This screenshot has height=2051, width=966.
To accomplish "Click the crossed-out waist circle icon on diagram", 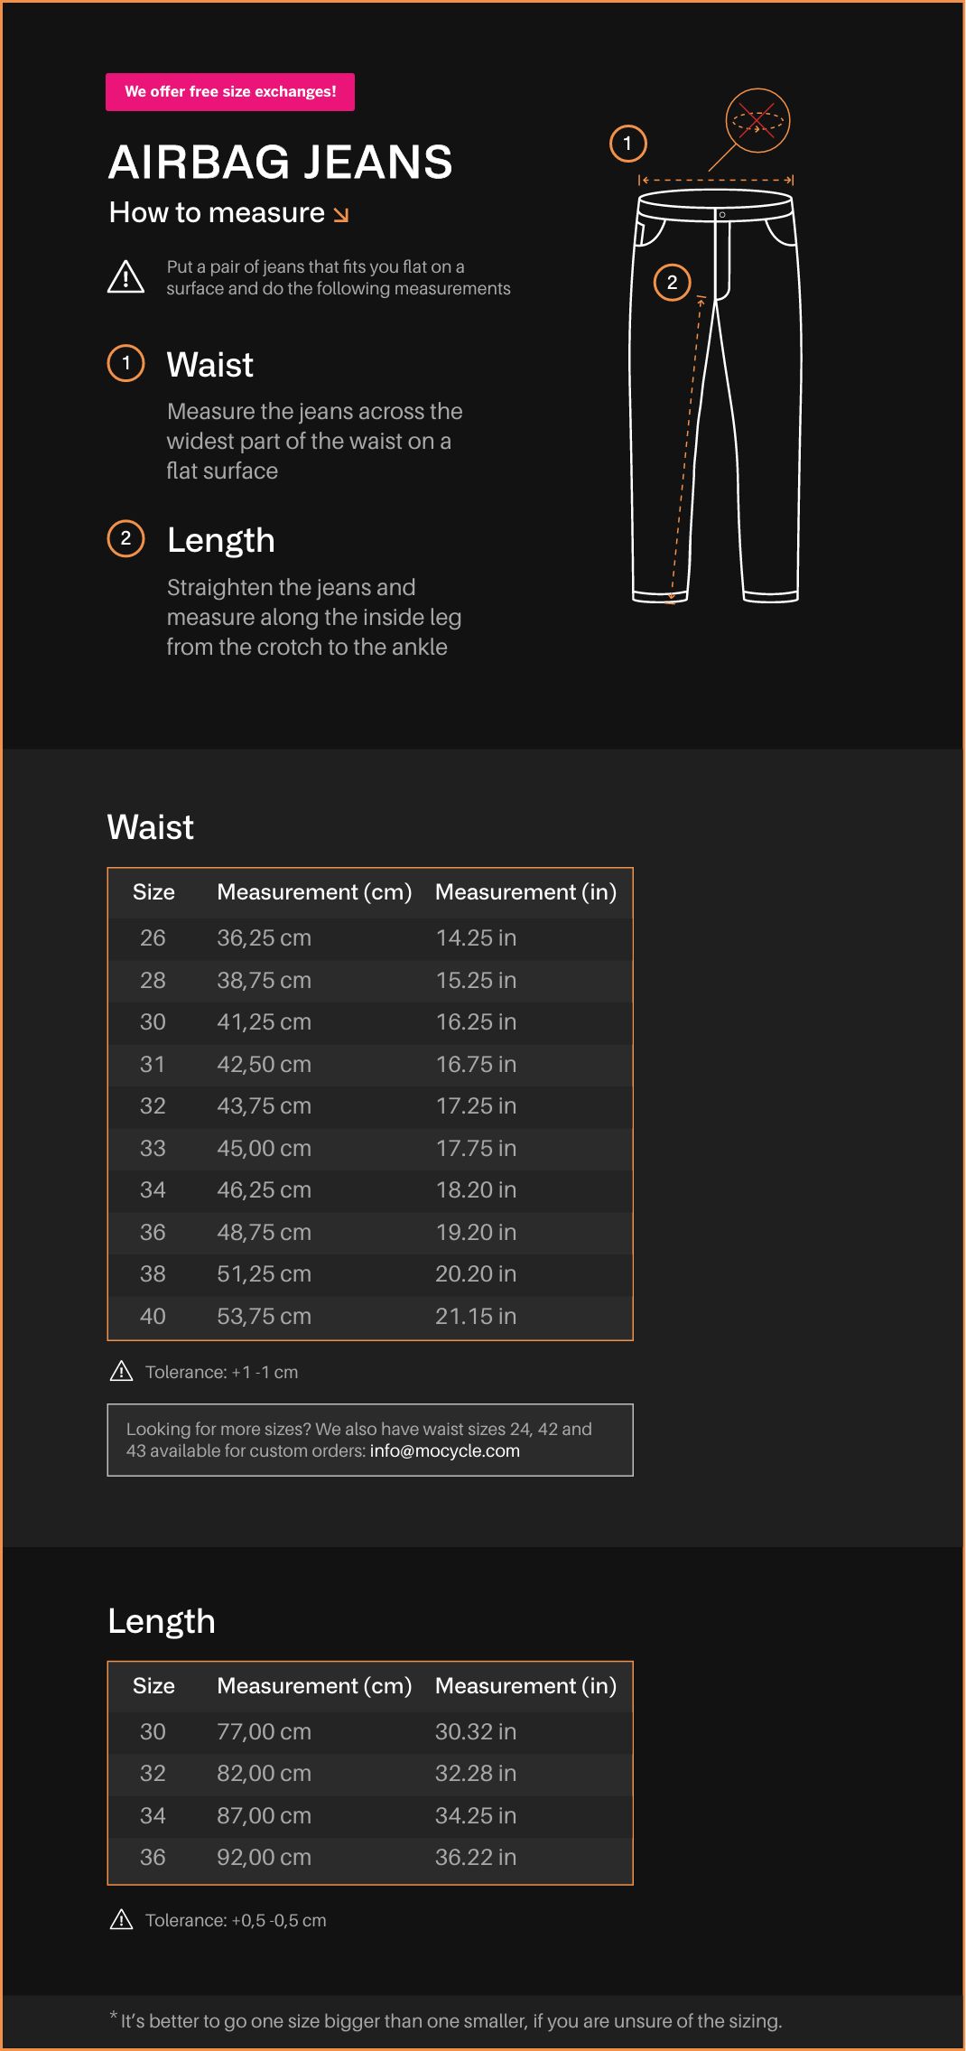I will [757, 120].
